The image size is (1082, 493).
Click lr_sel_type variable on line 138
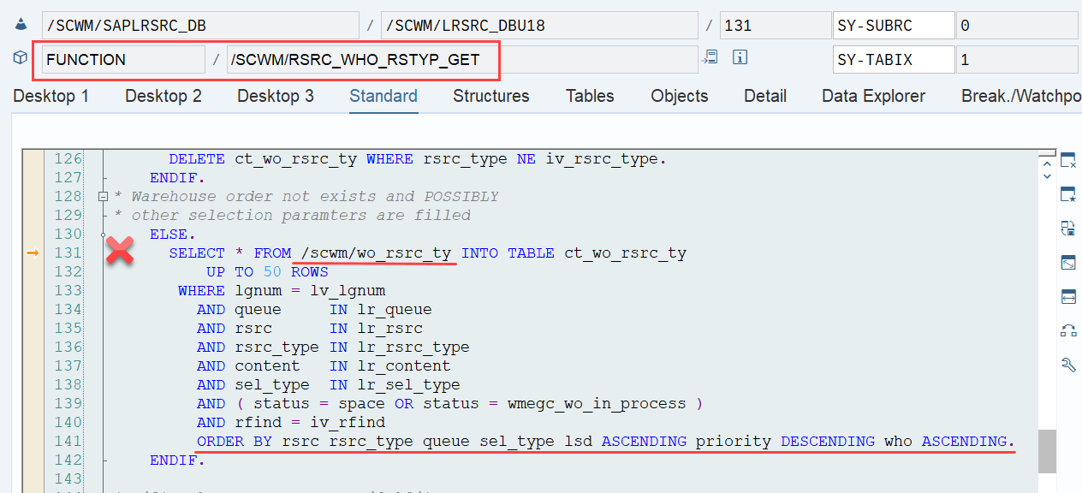[x=408, y=385]
